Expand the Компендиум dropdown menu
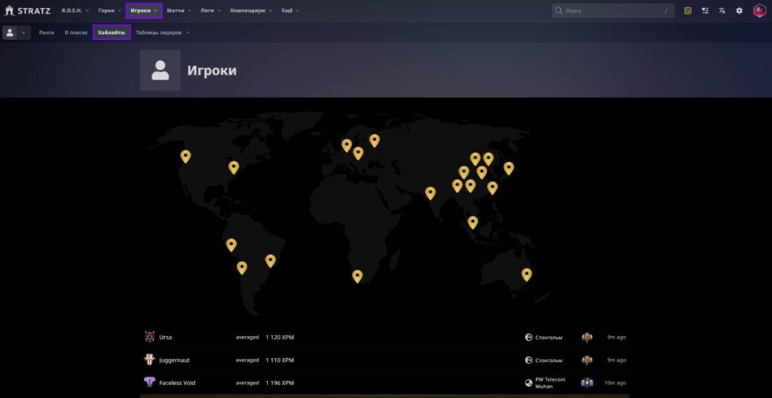This screenshot has width=772, height=398. 251,11
